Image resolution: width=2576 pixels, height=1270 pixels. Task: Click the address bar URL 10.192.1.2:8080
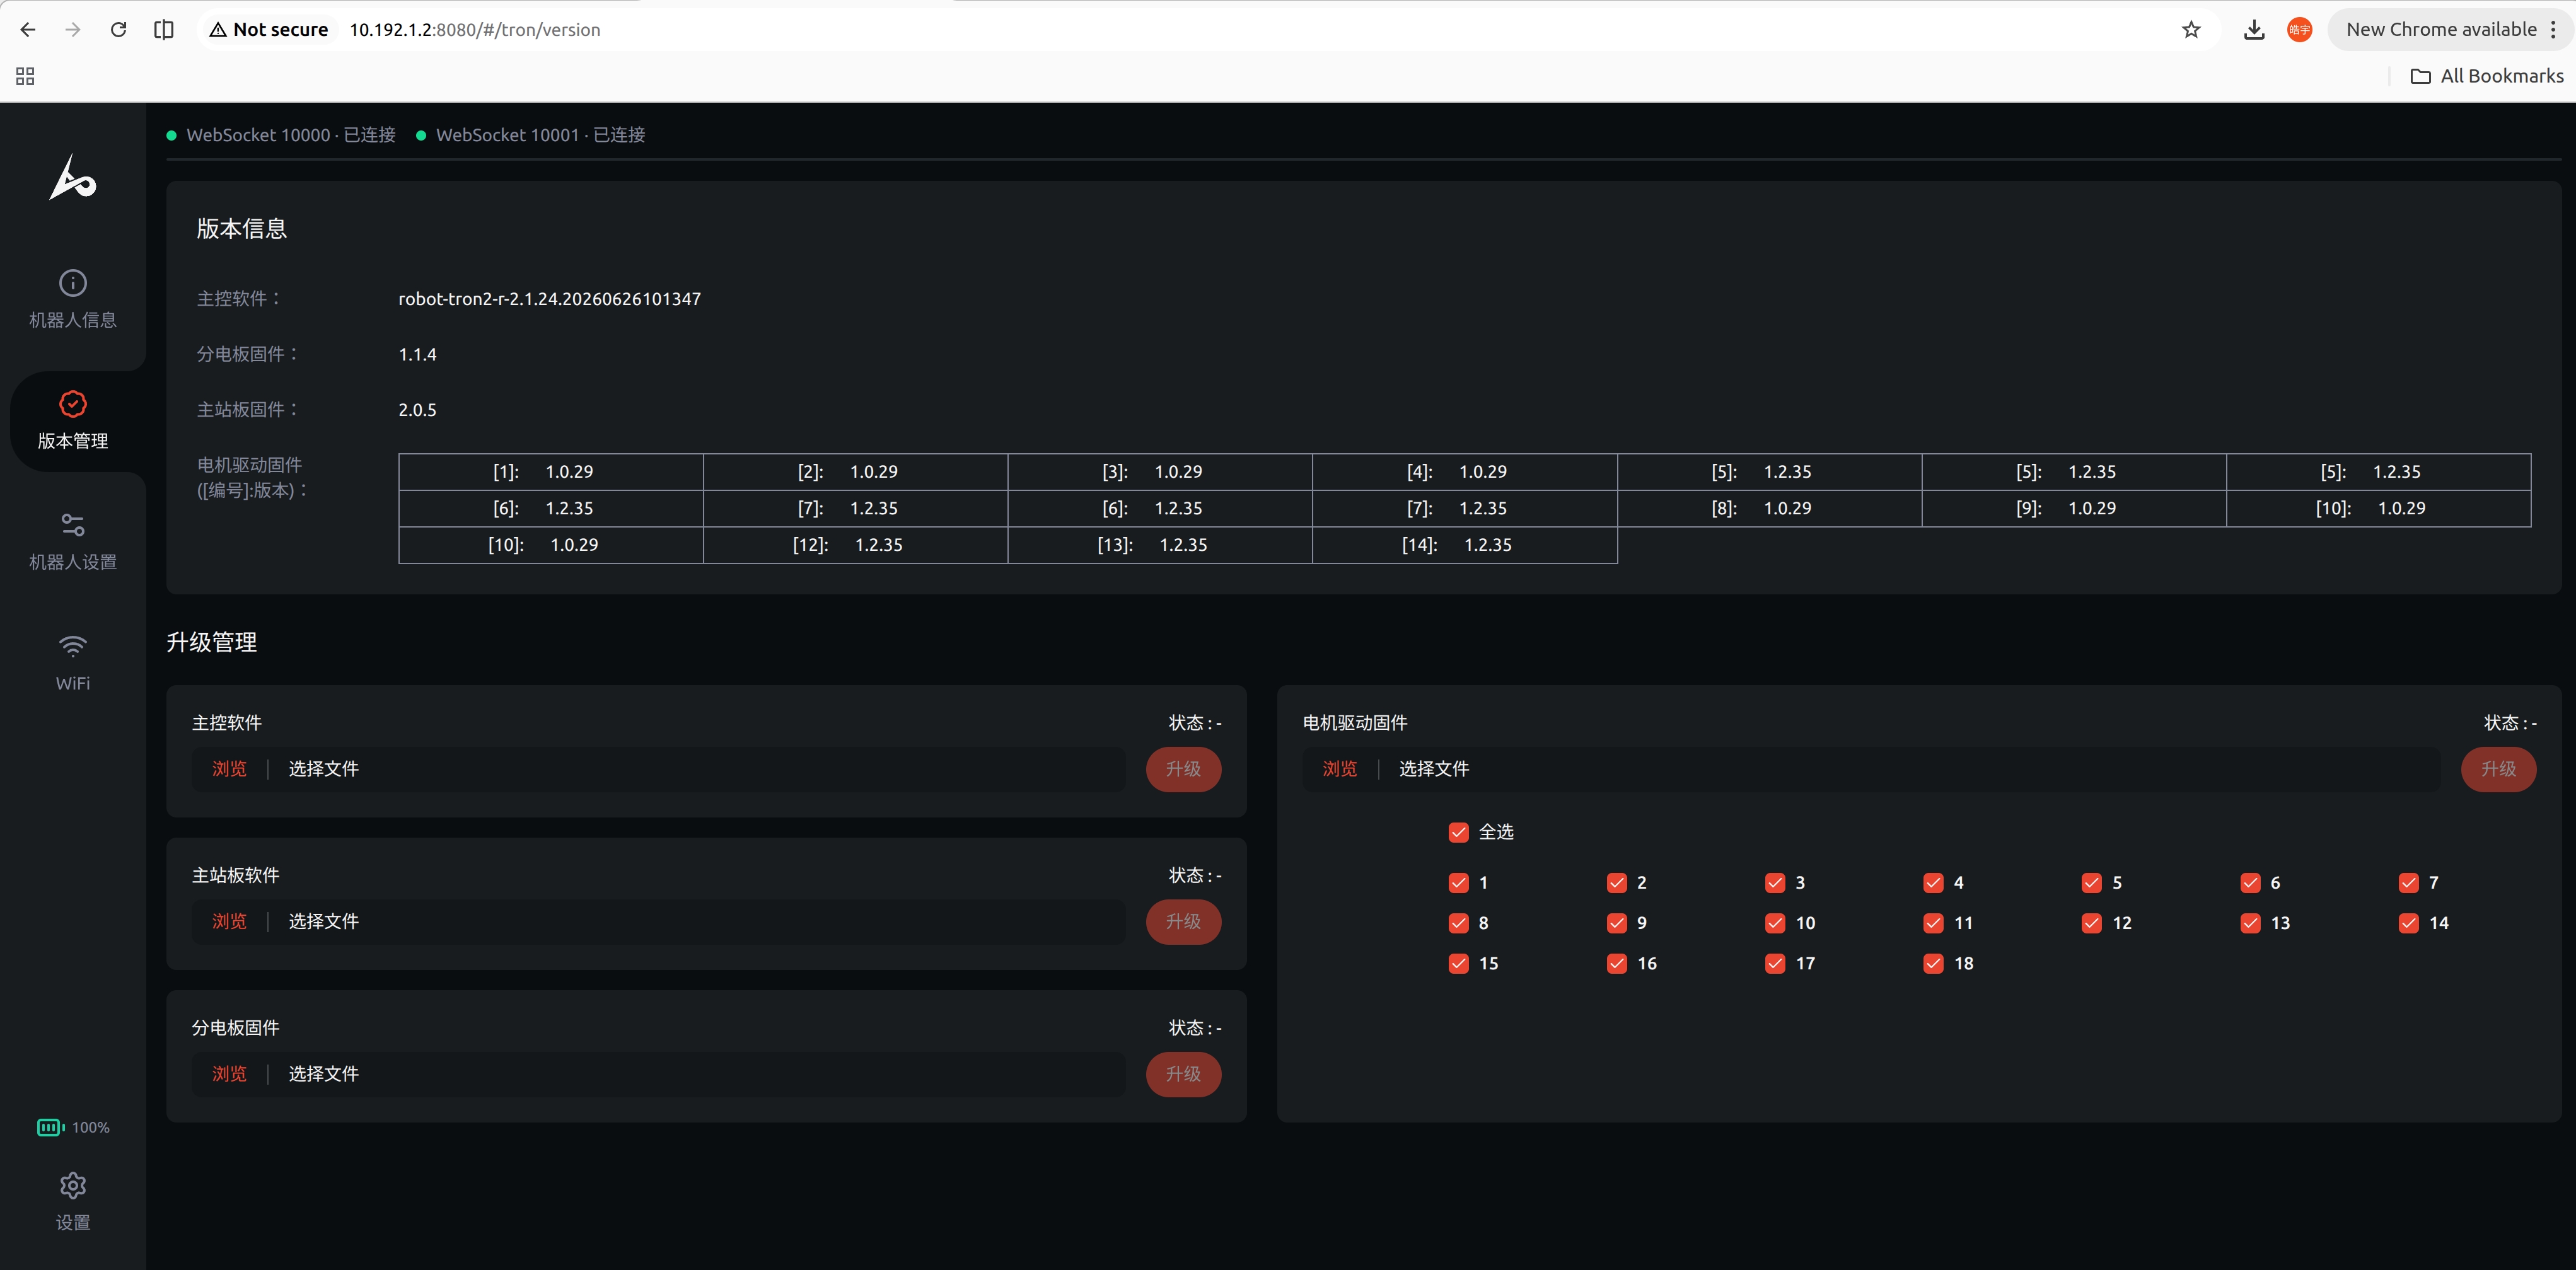point(475,30)
